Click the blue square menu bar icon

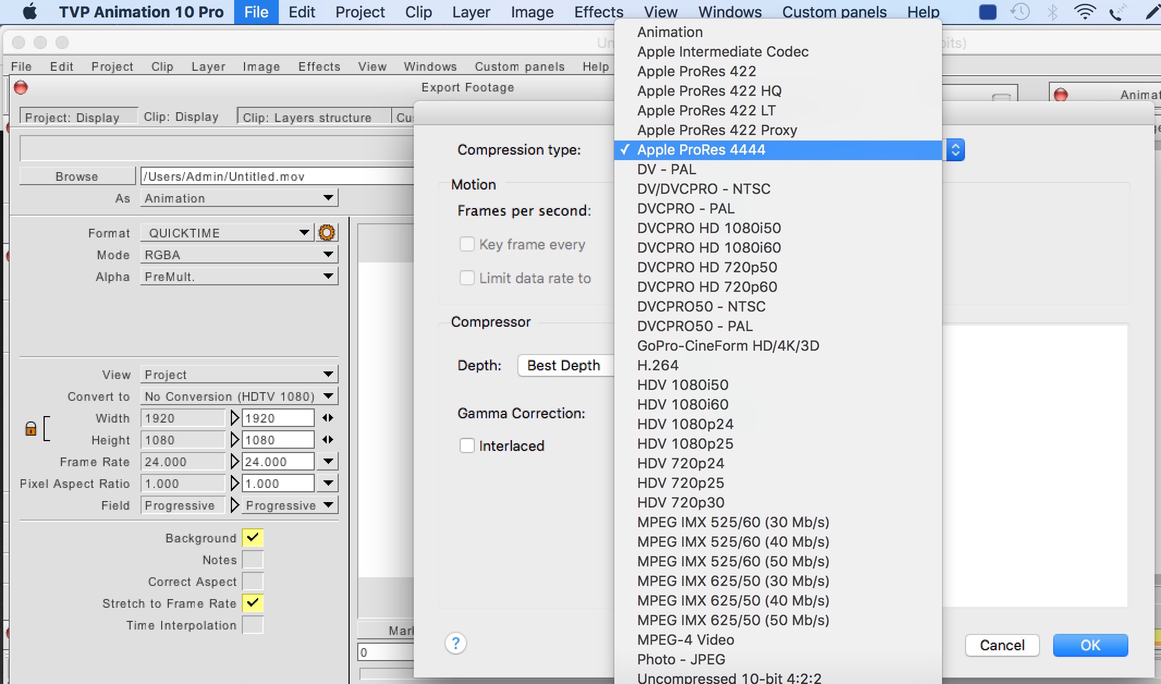987,11
